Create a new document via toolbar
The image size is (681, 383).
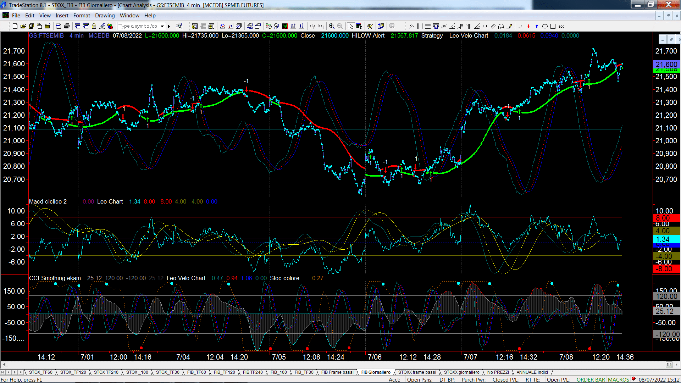[x=15, y=26]
